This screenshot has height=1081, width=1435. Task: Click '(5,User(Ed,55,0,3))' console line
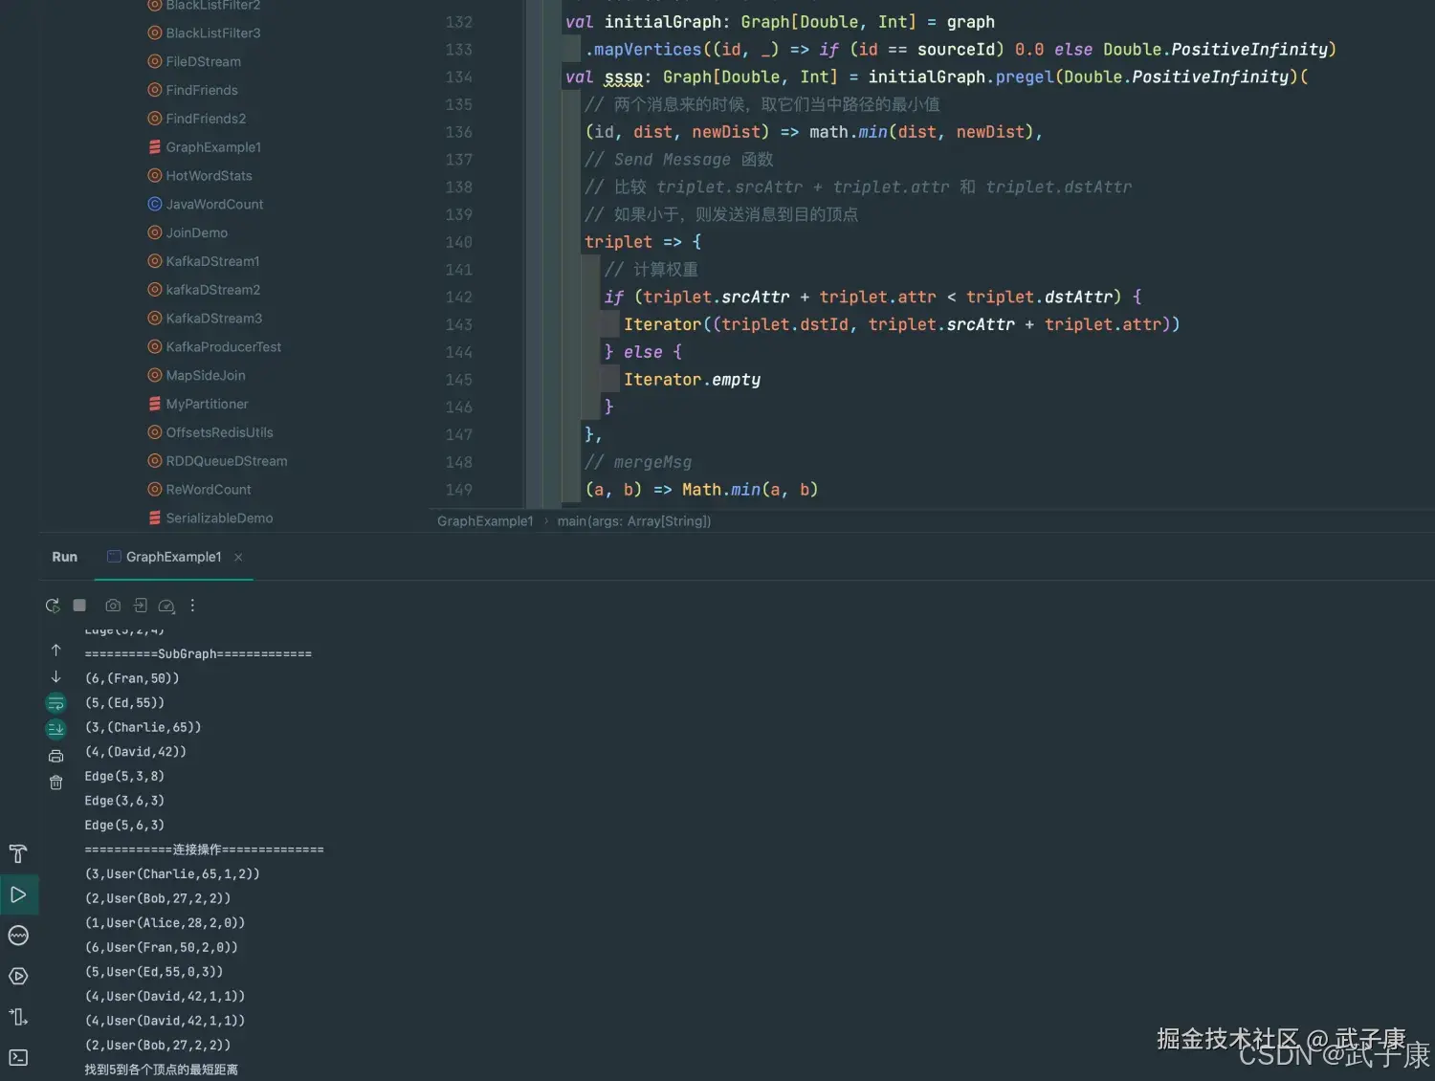point(154,972)
